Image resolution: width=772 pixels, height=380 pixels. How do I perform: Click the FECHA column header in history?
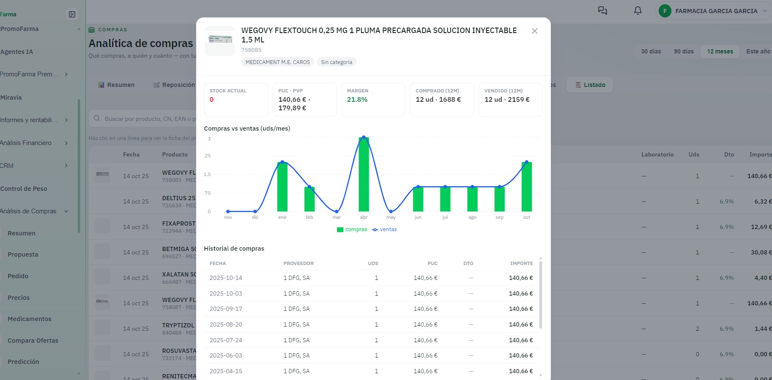click(x=218, y=263)
